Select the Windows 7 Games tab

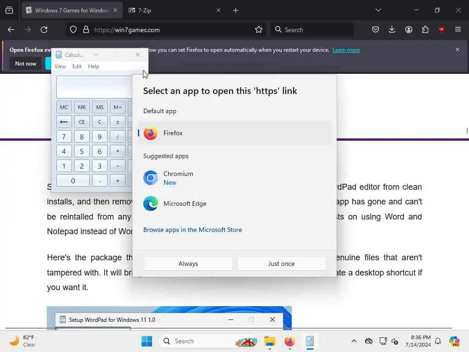coord(72,11)
